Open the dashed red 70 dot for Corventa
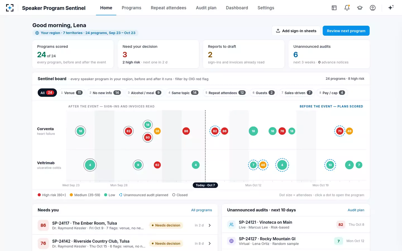Image resolution: width=402 pixels, height=251 pixels. click(x=340, y=131)
